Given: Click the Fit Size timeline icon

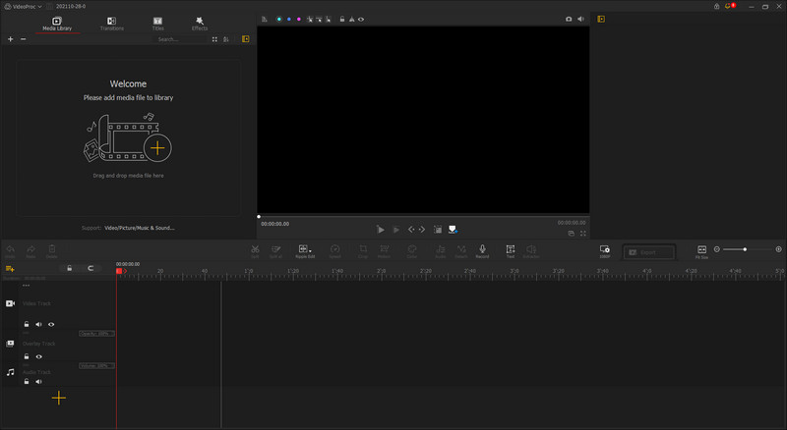Looking at the screenshot, I should tap(701, 250).
